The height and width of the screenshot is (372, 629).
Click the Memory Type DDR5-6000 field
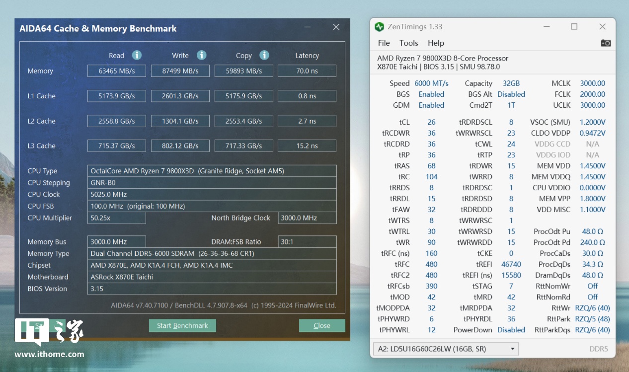tap(212, 253)
